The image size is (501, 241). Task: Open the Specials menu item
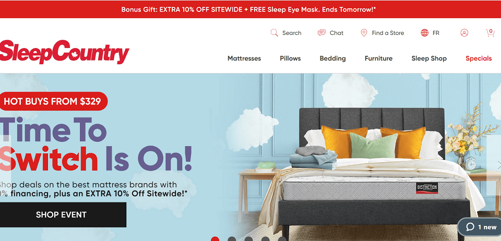[x=479, y=58]
